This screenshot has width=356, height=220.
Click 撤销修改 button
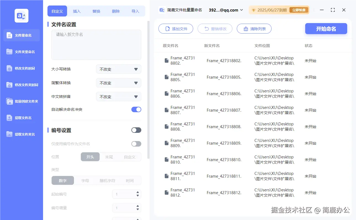coord(215,29)
